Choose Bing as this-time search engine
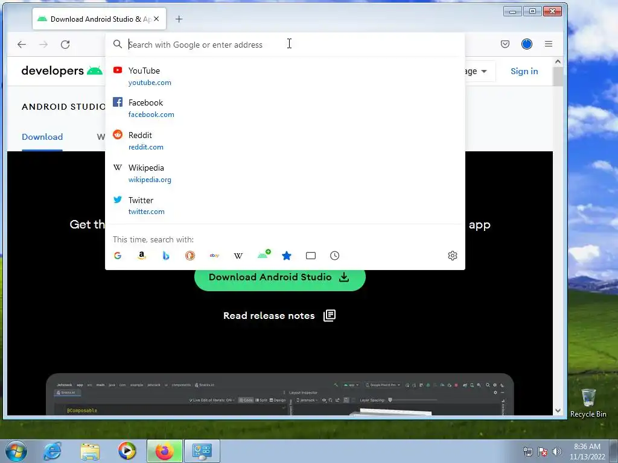The height and width of the screenshot is (463, 618). coord(166,256)
